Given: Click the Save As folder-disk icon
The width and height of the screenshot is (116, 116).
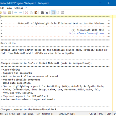Looking at the screenshot, I should 10,13.
